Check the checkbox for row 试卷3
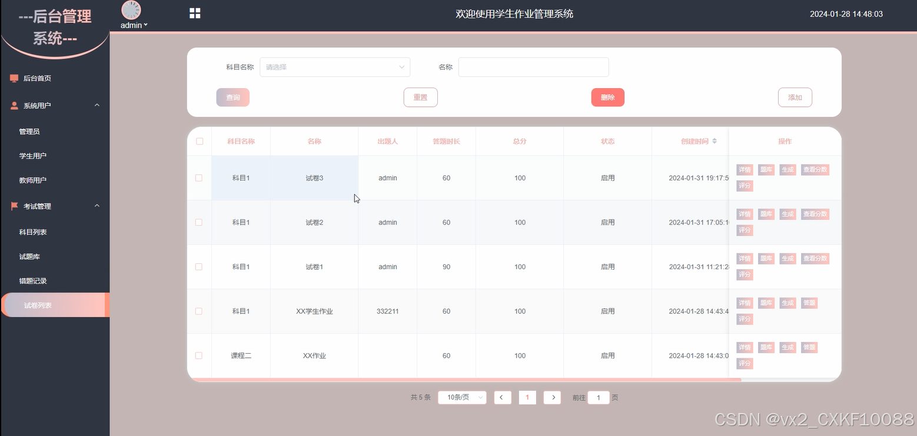The image size is (917, 436). [x=199, y=178]
